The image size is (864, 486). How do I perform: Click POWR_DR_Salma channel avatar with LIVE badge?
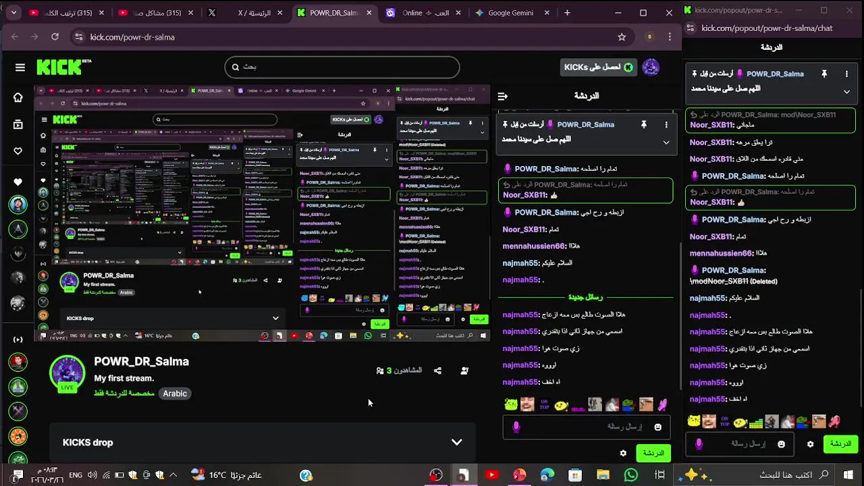point(67,373)
